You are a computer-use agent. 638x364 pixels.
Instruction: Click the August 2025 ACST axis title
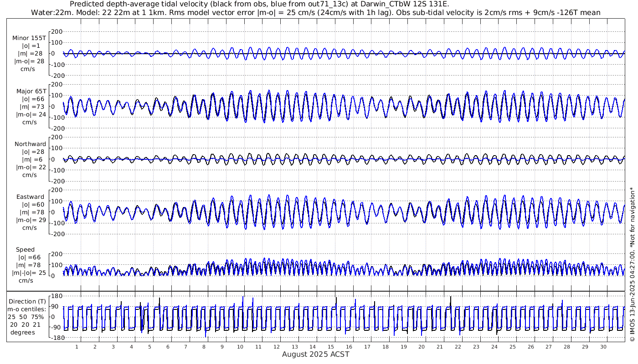pos(315,354)
